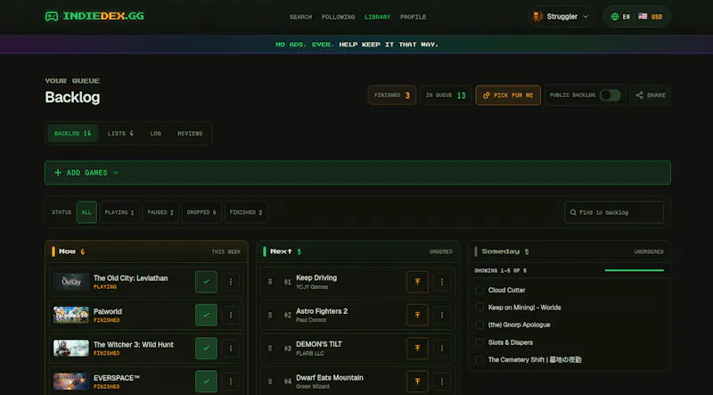Switch to the Reviews tab
Viewport: 713px width, 395px height.
point(190,134)
